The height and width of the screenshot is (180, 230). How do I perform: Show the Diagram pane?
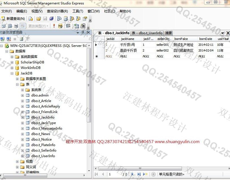click(x=3, y=26)
